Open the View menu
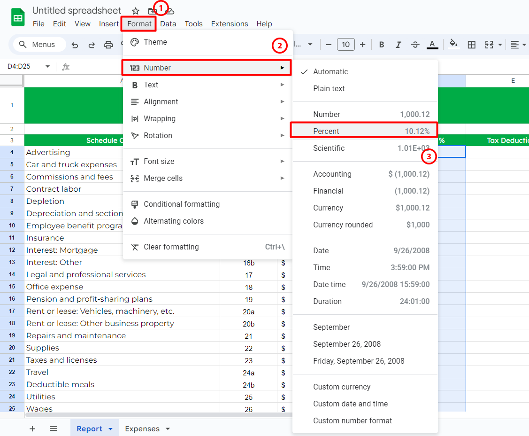529x436 pixels. (82, 24)
